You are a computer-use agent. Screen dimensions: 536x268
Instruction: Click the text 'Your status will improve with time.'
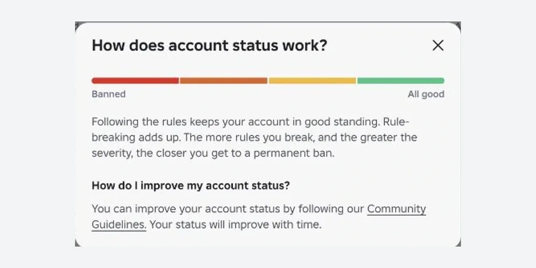click(x=235, y=225)
